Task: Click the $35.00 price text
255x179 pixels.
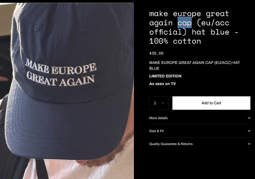Action: [156, 53]
